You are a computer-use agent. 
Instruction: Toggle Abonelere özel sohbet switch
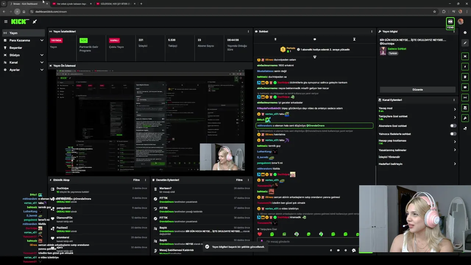point(453,126)
